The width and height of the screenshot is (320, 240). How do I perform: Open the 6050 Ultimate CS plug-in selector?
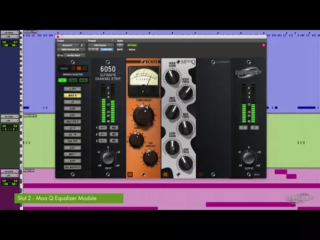(x=71, y=49)
